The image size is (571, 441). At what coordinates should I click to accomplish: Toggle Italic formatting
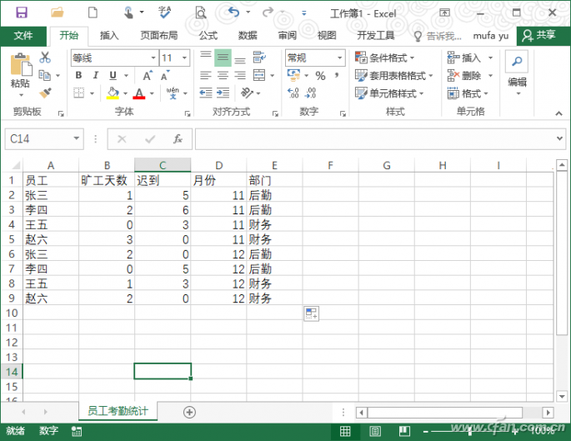pyautogui.click(x=95, y=75)
